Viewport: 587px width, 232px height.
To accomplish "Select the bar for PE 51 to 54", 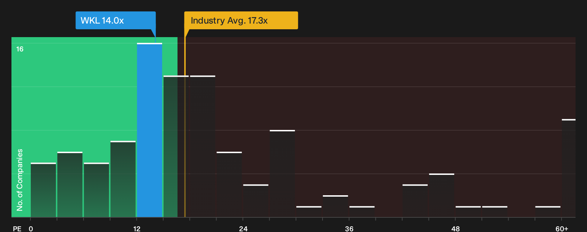I will tap(495, 212).
